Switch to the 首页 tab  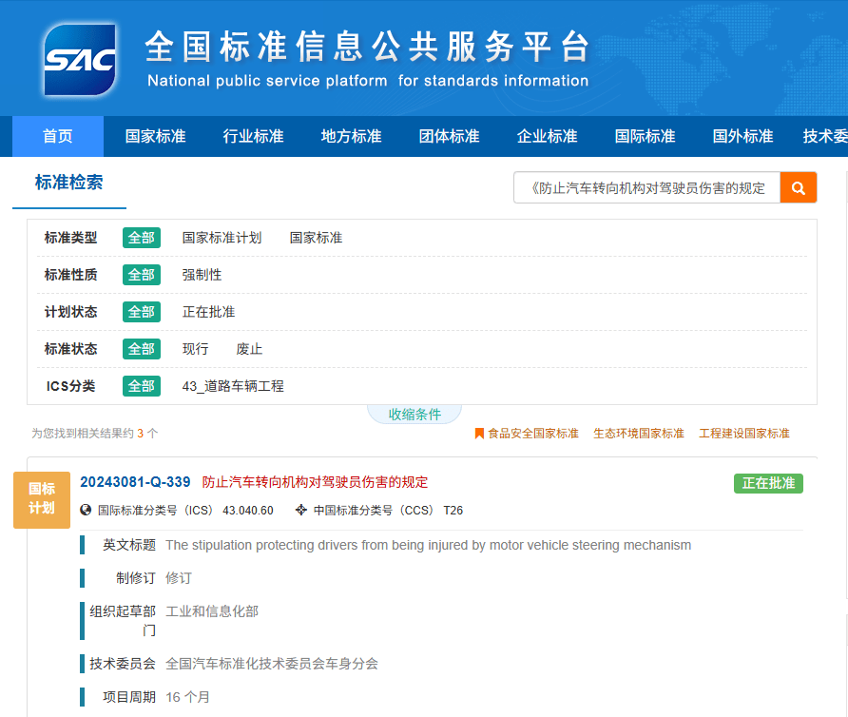click(56, 136)
